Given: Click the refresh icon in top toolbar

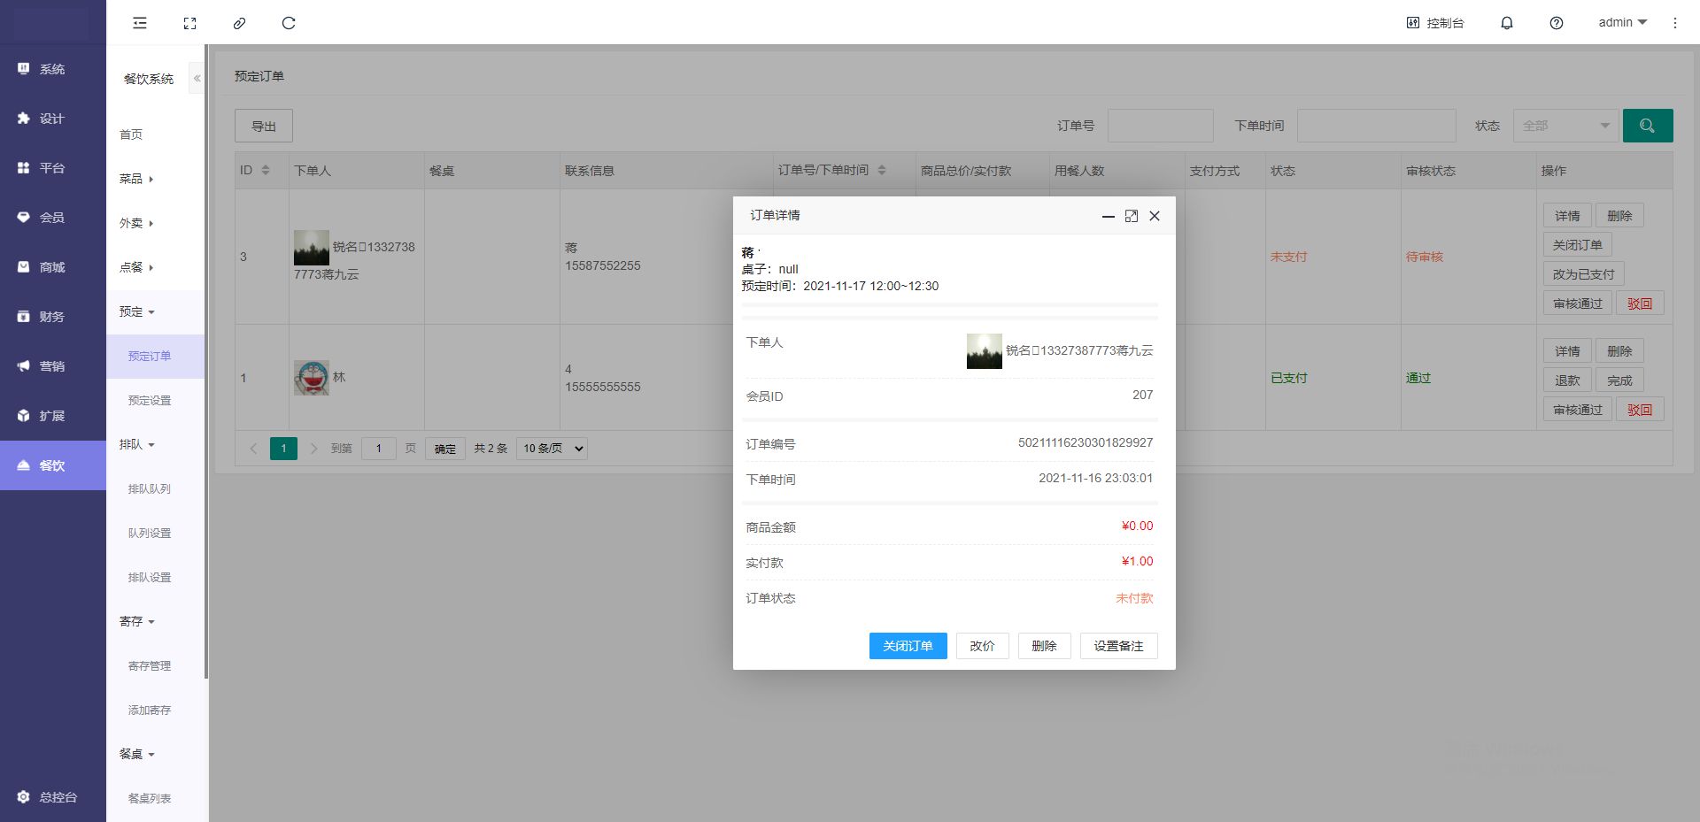Looking at the screenshot, I should tap(289, 23).
